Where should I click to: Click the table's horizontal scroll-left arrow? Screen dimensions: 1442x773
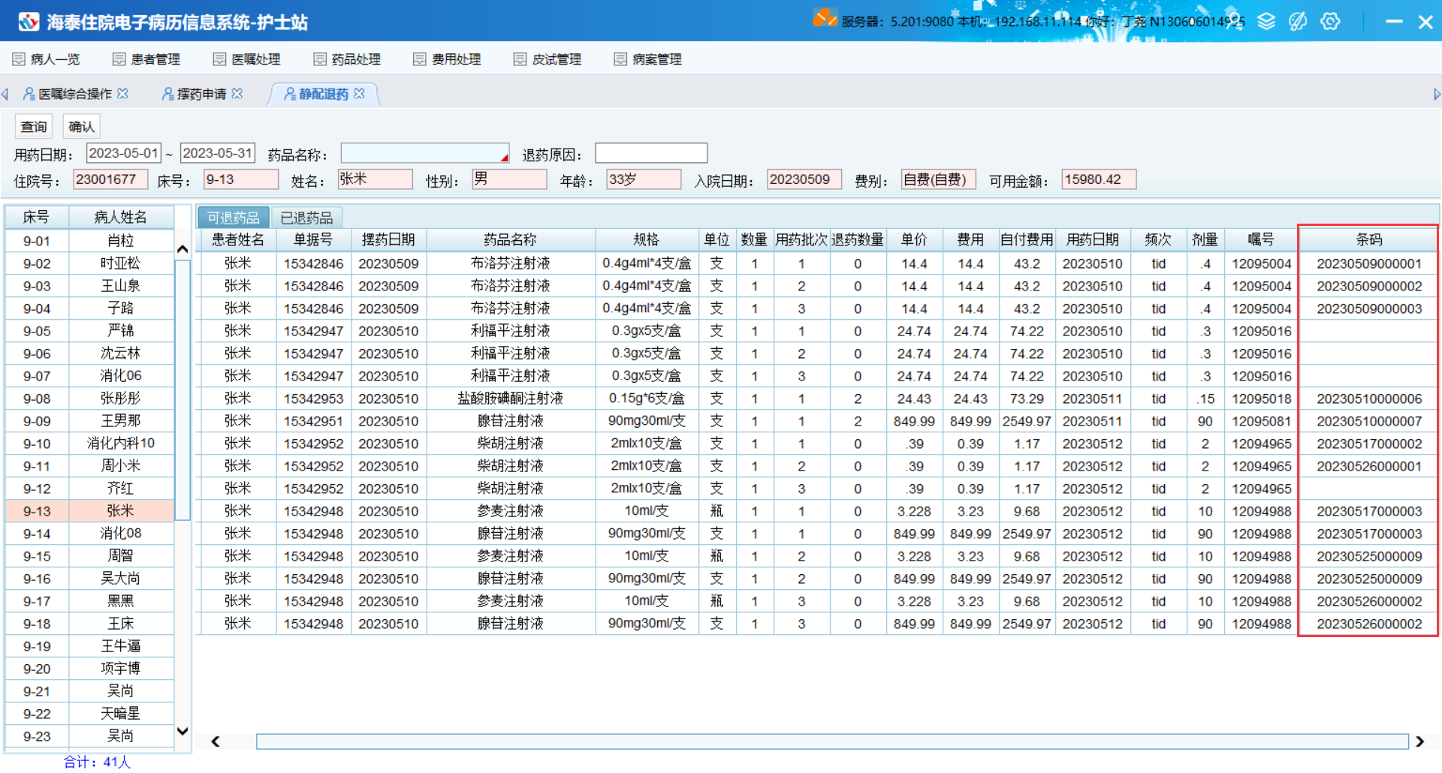coord(216,741)
